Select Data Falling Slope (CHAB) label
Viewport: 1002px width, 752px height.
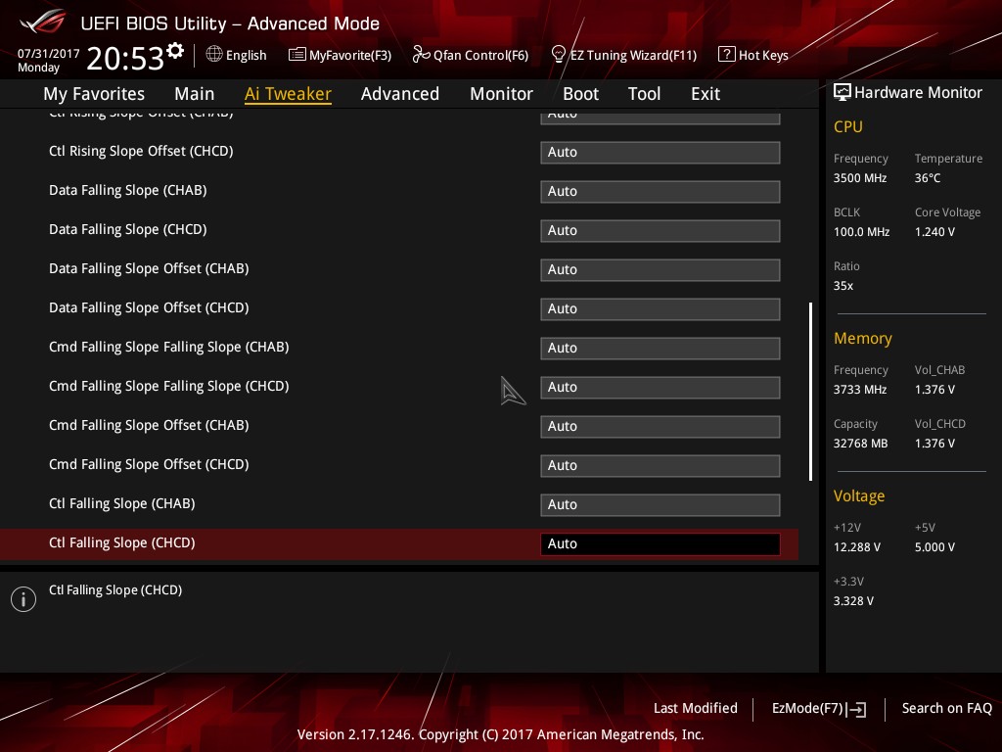click(x=128, y=191)
